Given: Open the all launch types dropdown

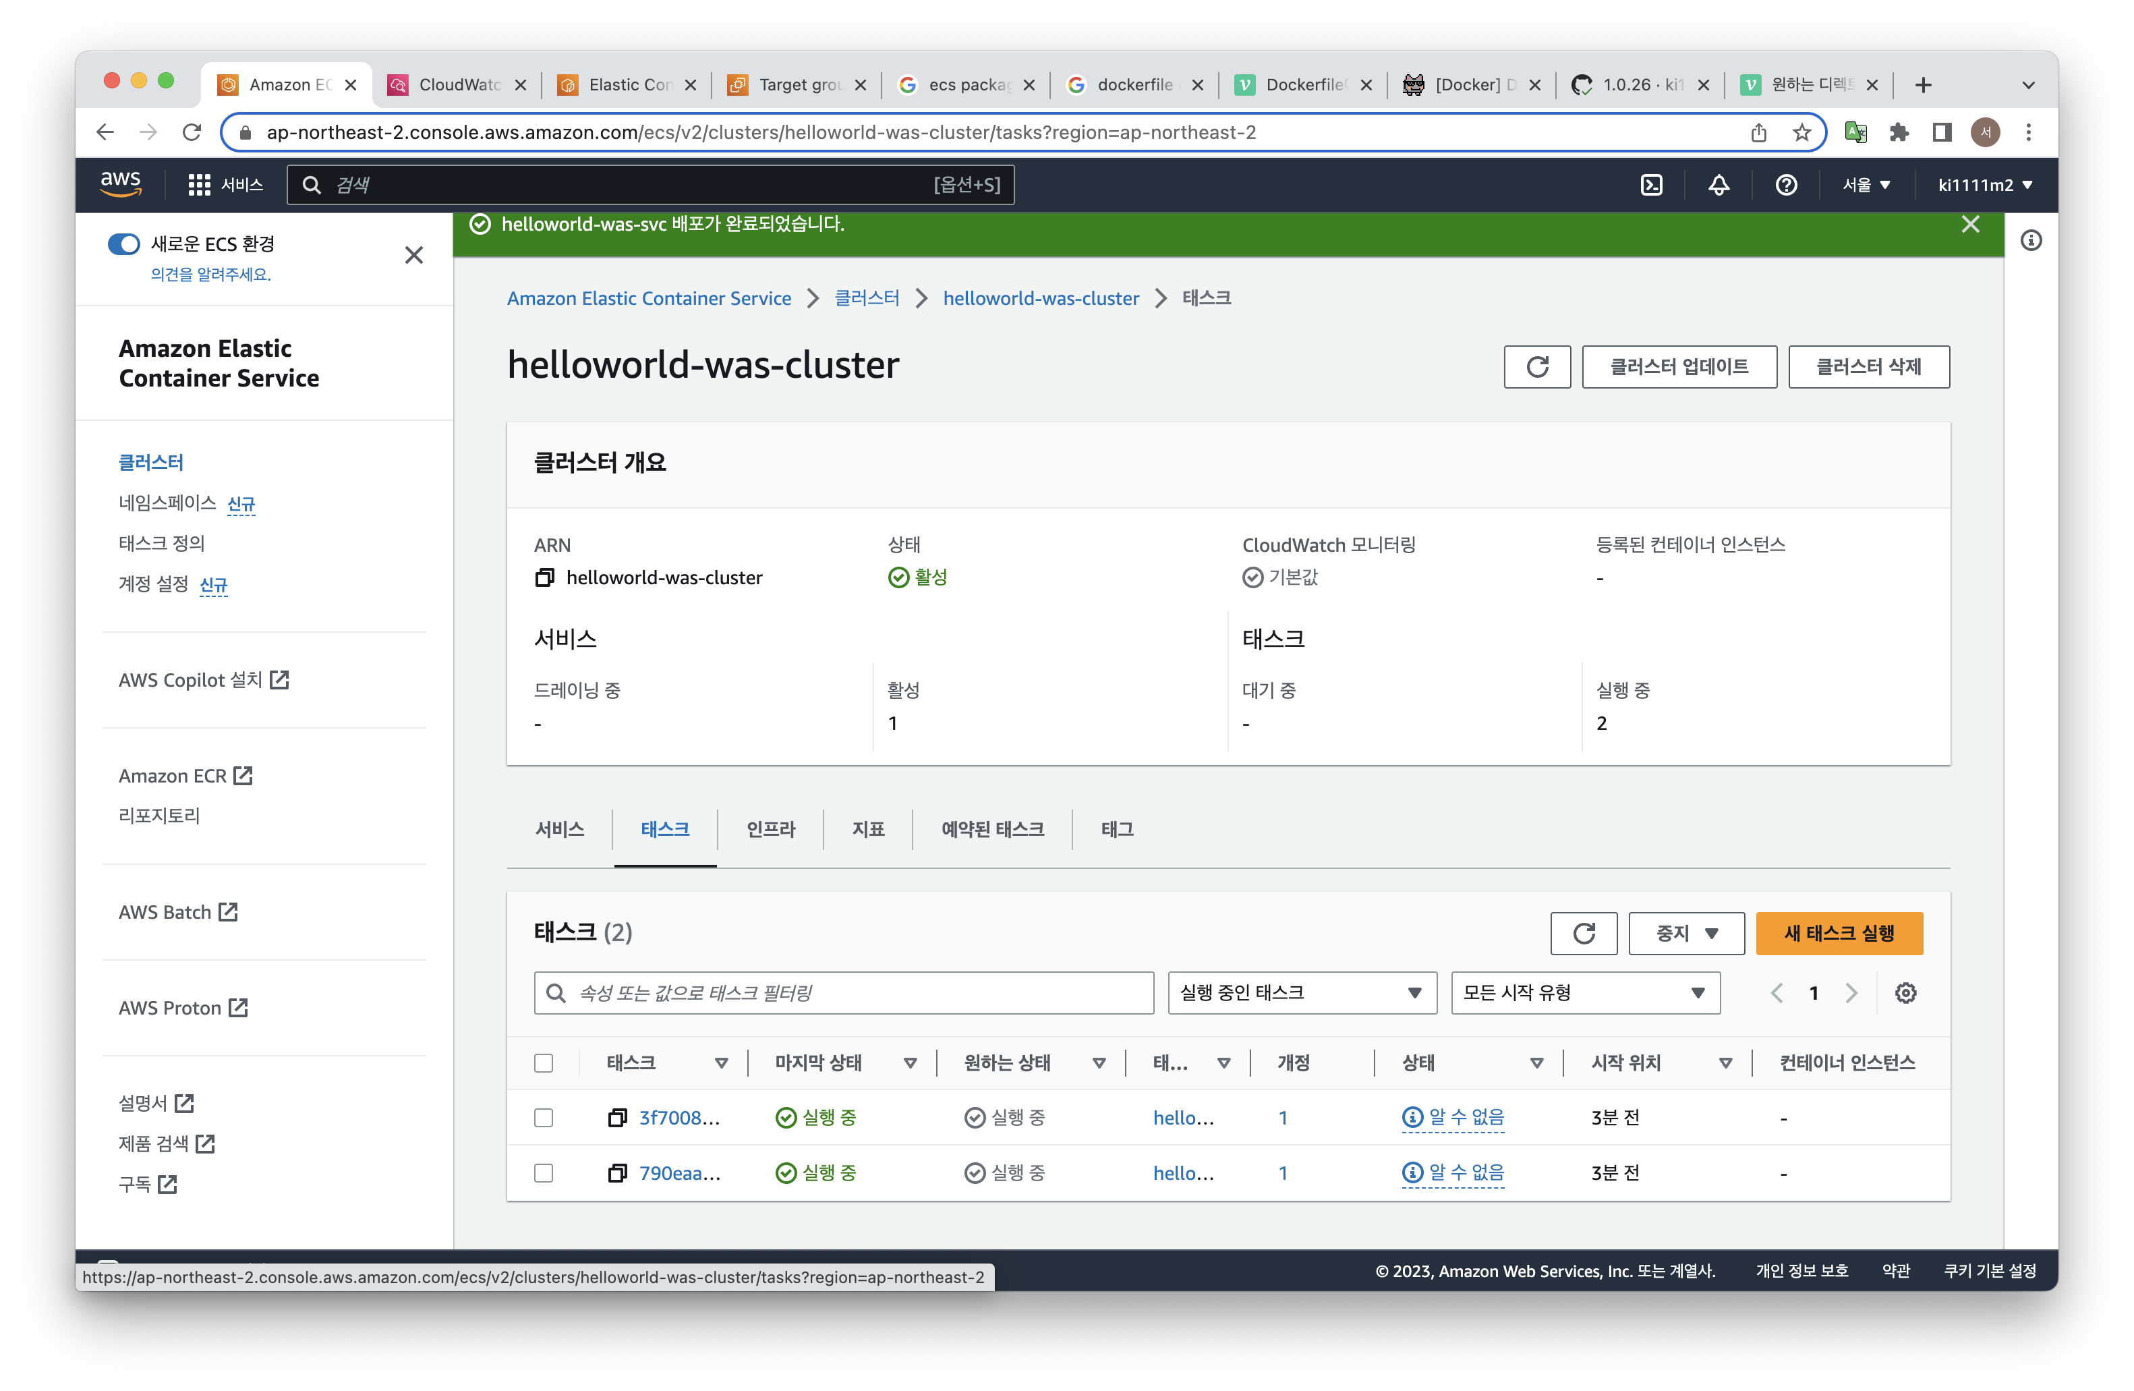Looking at the screenshot, I should [x=1584, y=993].
